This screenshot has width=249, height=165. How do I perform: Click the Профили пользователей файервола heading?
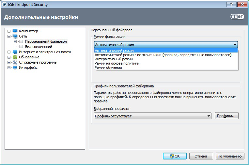tap(124, 86)
